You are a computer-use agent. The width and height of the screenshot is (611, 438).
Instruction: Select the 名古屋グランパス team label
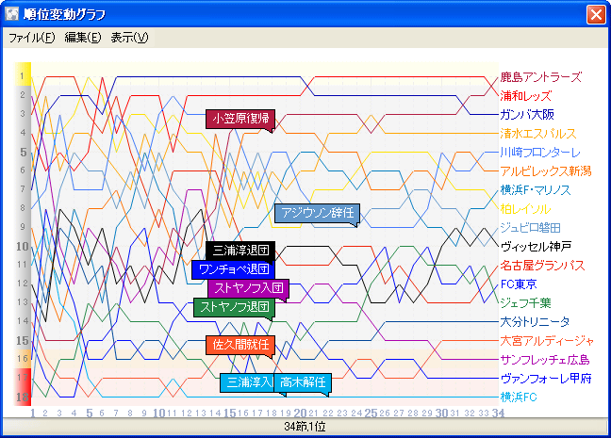tap(542, 266)
